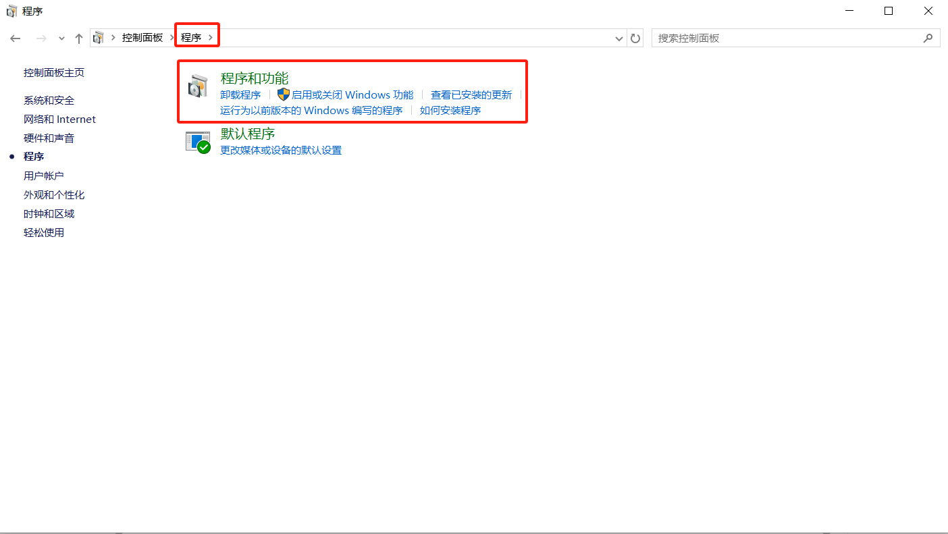Image resolution: width=948 pixels, height=534 pixels.
Task: Go up one level with the Up arrow
Action: tap(79, 38)
